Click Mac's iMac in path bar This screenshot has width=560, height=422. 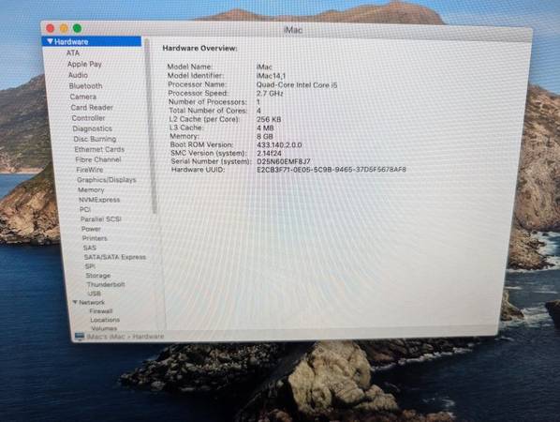coord(106,337)
